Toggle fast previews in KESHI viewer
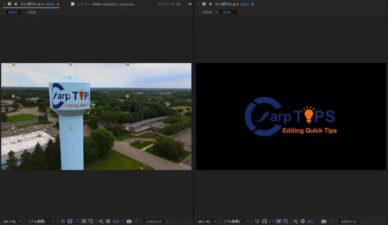This screenshot has width=388, height=225. point(63,221)
